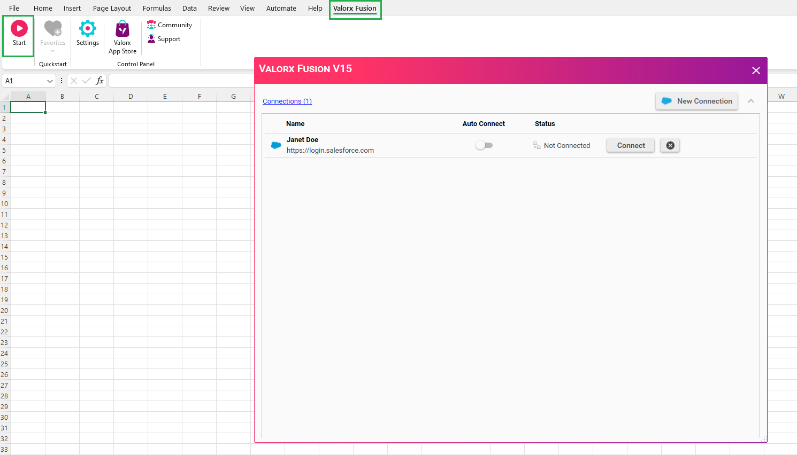Image resolution: width=797 pixels, height=455 pixels.
Task: Enable Auto Connect for Janet Doe
Action: 484,145
